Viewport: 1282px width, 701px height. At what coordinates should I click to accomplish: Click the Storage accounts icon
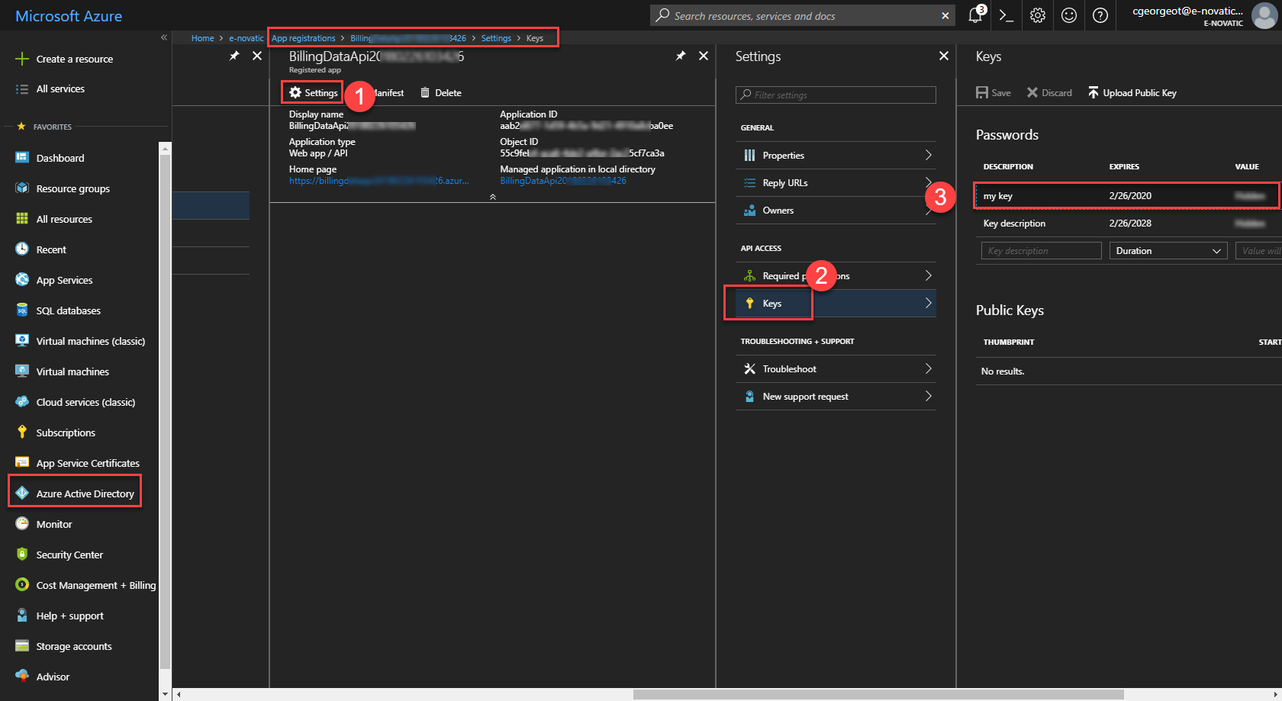click(x=22, y=646)
